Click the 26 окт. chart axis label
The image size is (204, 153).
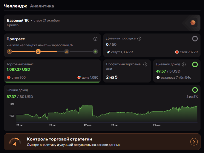53,125
